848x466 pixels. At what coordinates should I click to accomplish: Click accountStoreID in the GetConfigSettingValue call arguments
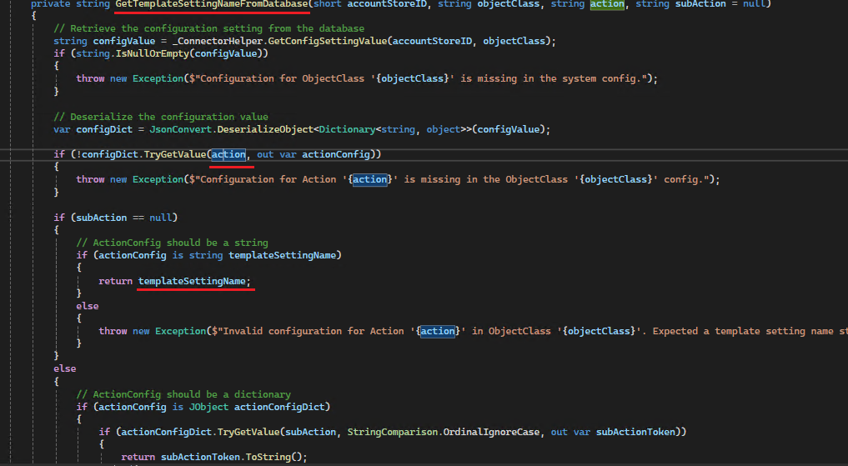coord(432,41)
